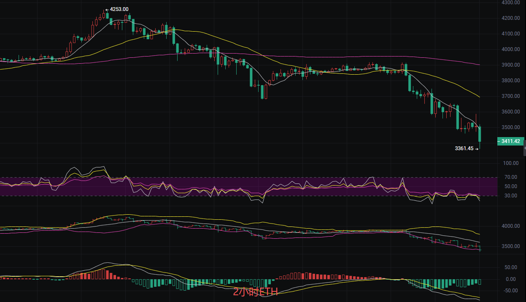Click the red 2小时ETH watermark text

coord(256,292)
